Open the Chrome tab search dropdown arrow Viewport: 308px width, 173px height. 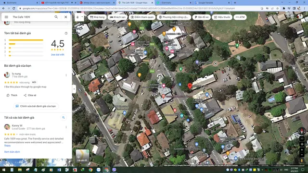click(282, 2)
